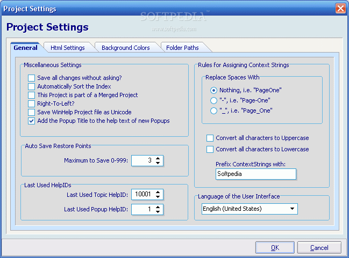The width and height of the screenshot is (349, 258).
Task: Decrement Last Used Popup HelpID spinner
Action: 158,211
